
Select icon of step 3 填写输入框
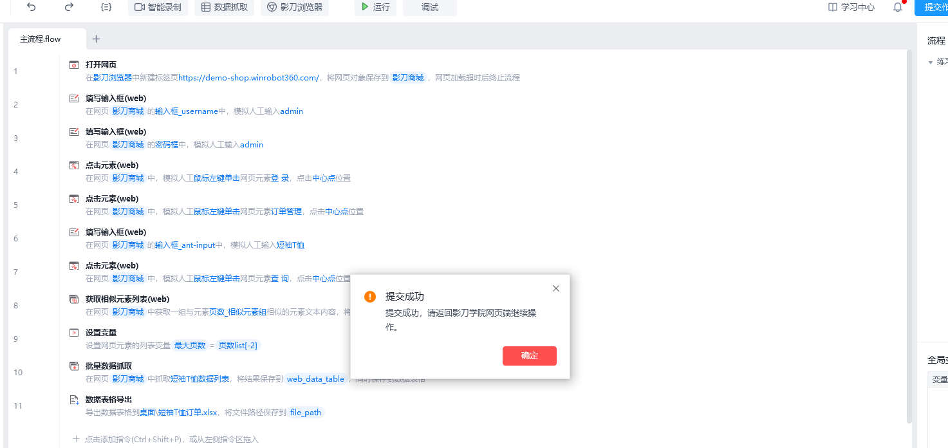74,132
